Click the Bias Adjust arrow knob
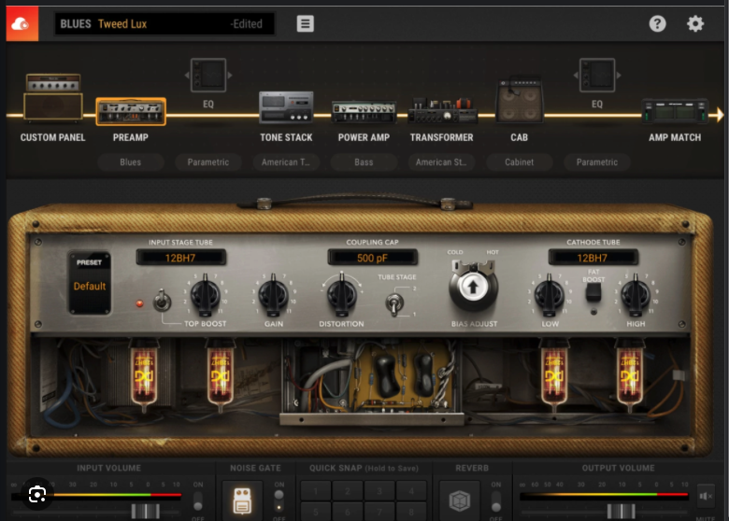Viewport: 729px width, 521px height. click(473, 287)
